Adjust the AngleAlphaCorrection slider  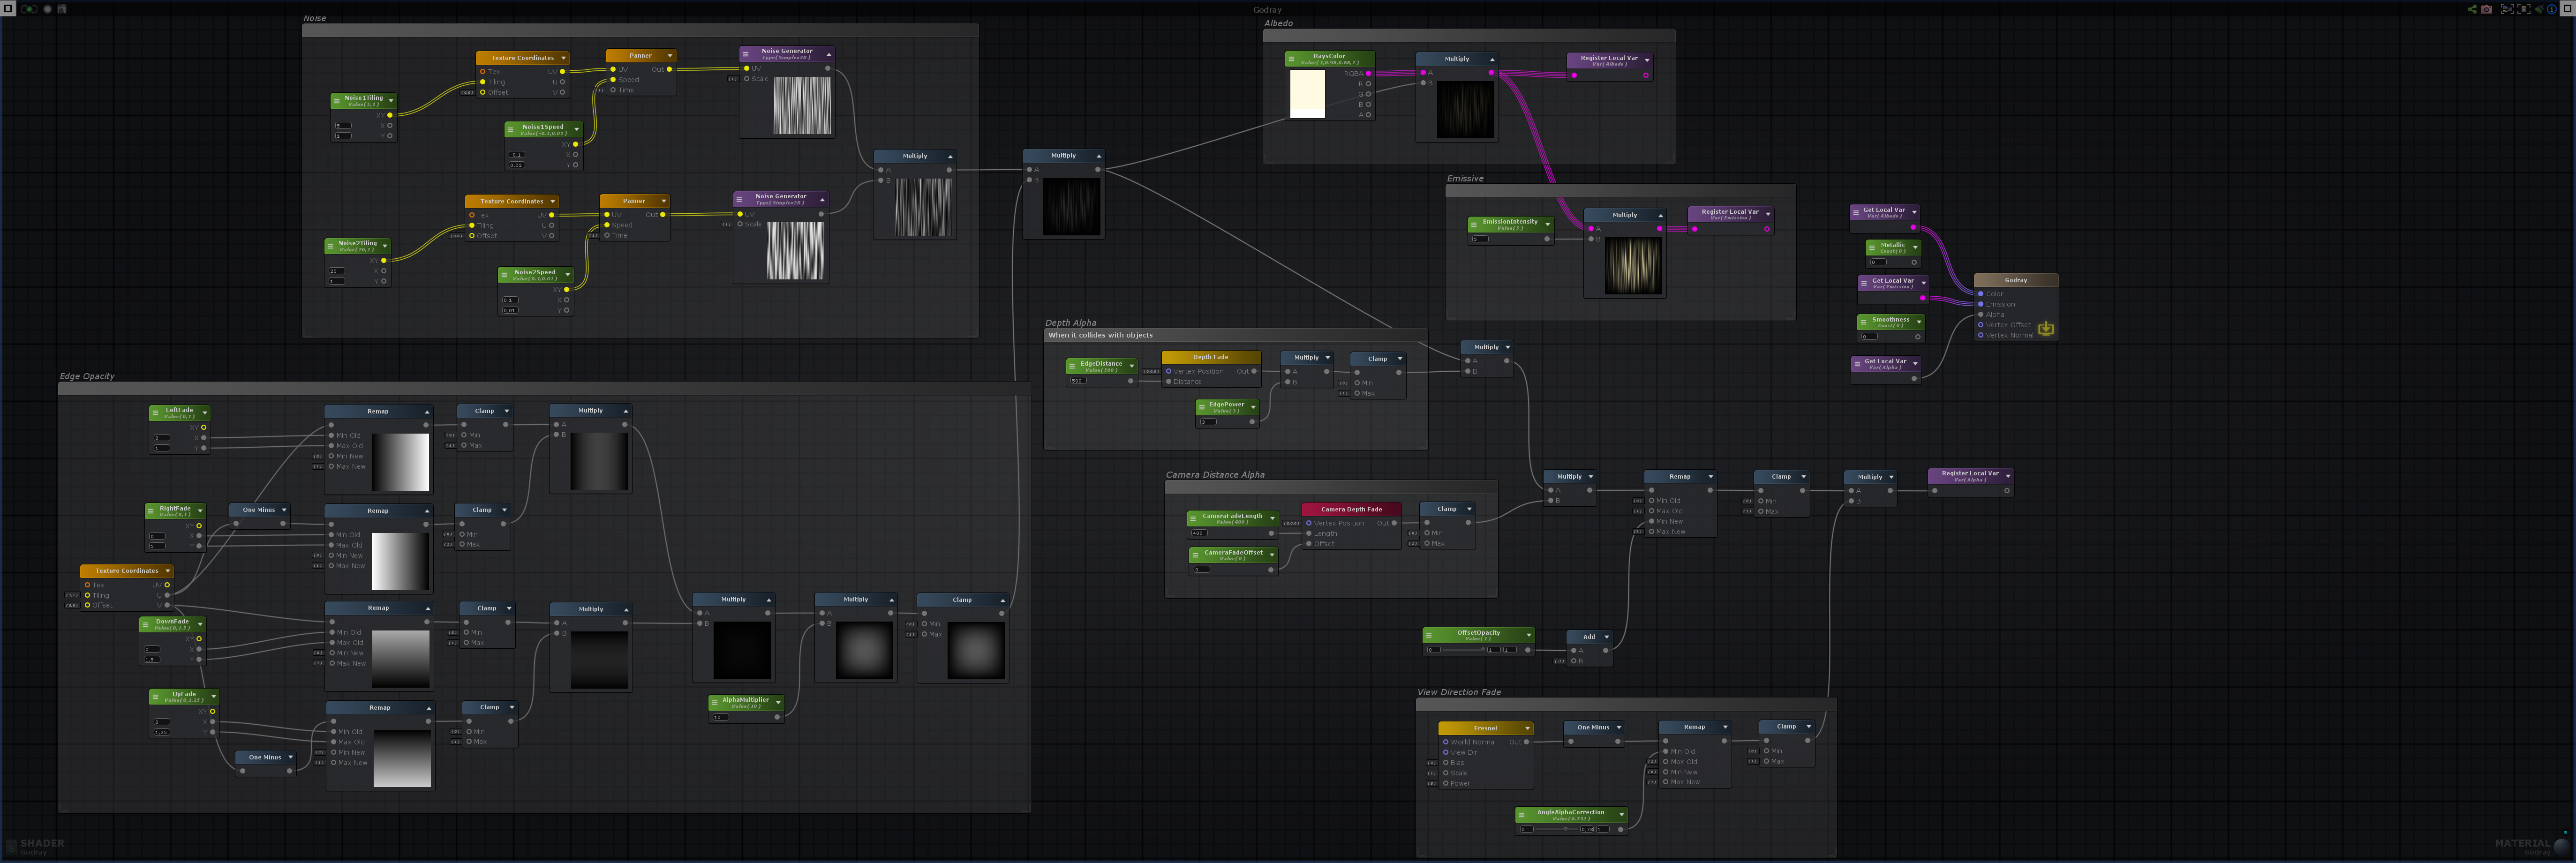pyautogui.click(x=1557, y=829)
